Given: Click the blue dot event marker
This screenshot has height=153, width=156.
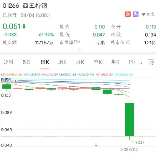Looking at the screenshot, I should tap(96, 146).
